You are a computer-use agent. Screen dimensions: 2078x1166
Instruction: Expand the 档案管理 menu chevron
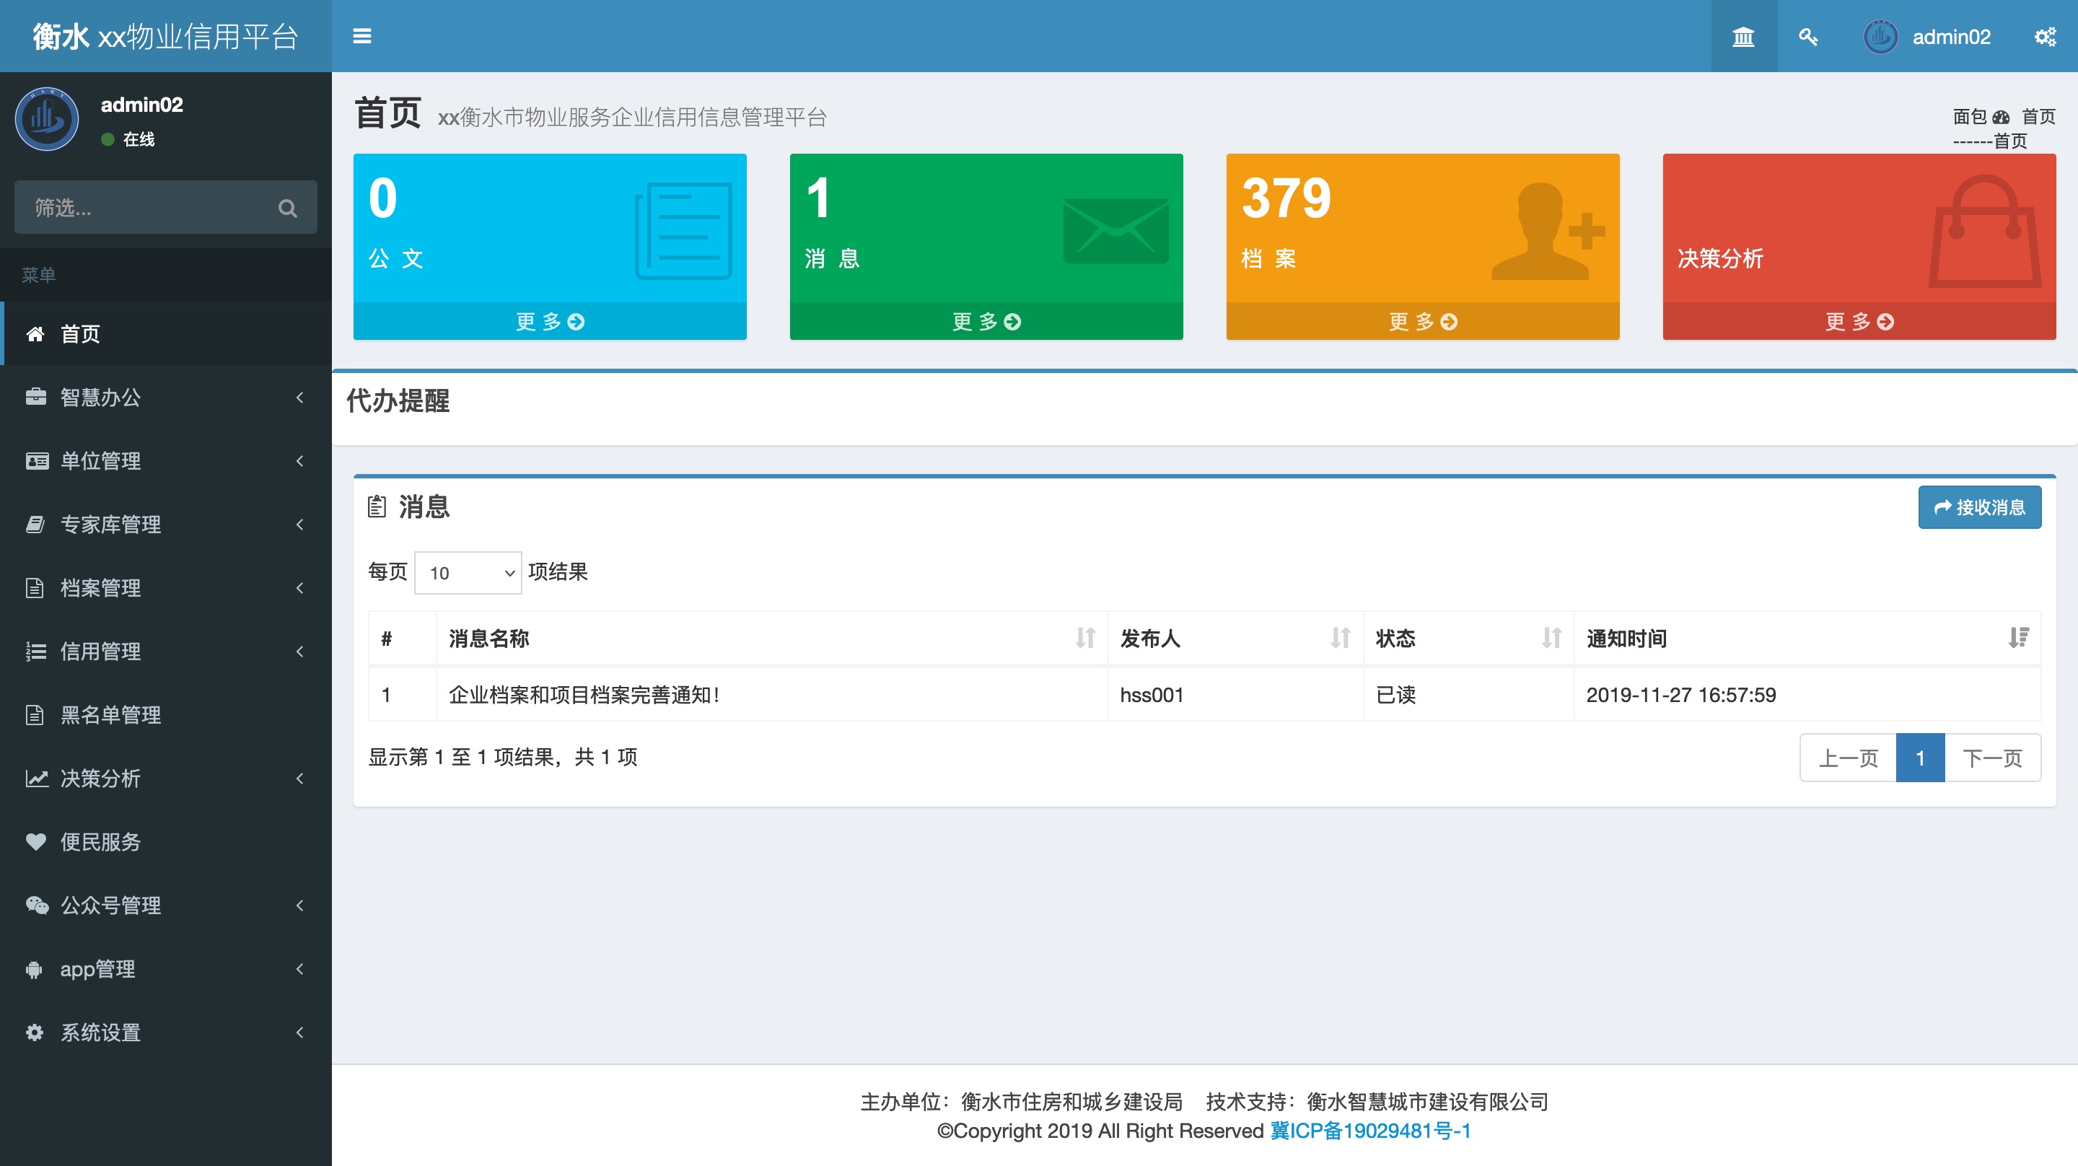pyautogui.click(x=300, y=588)
